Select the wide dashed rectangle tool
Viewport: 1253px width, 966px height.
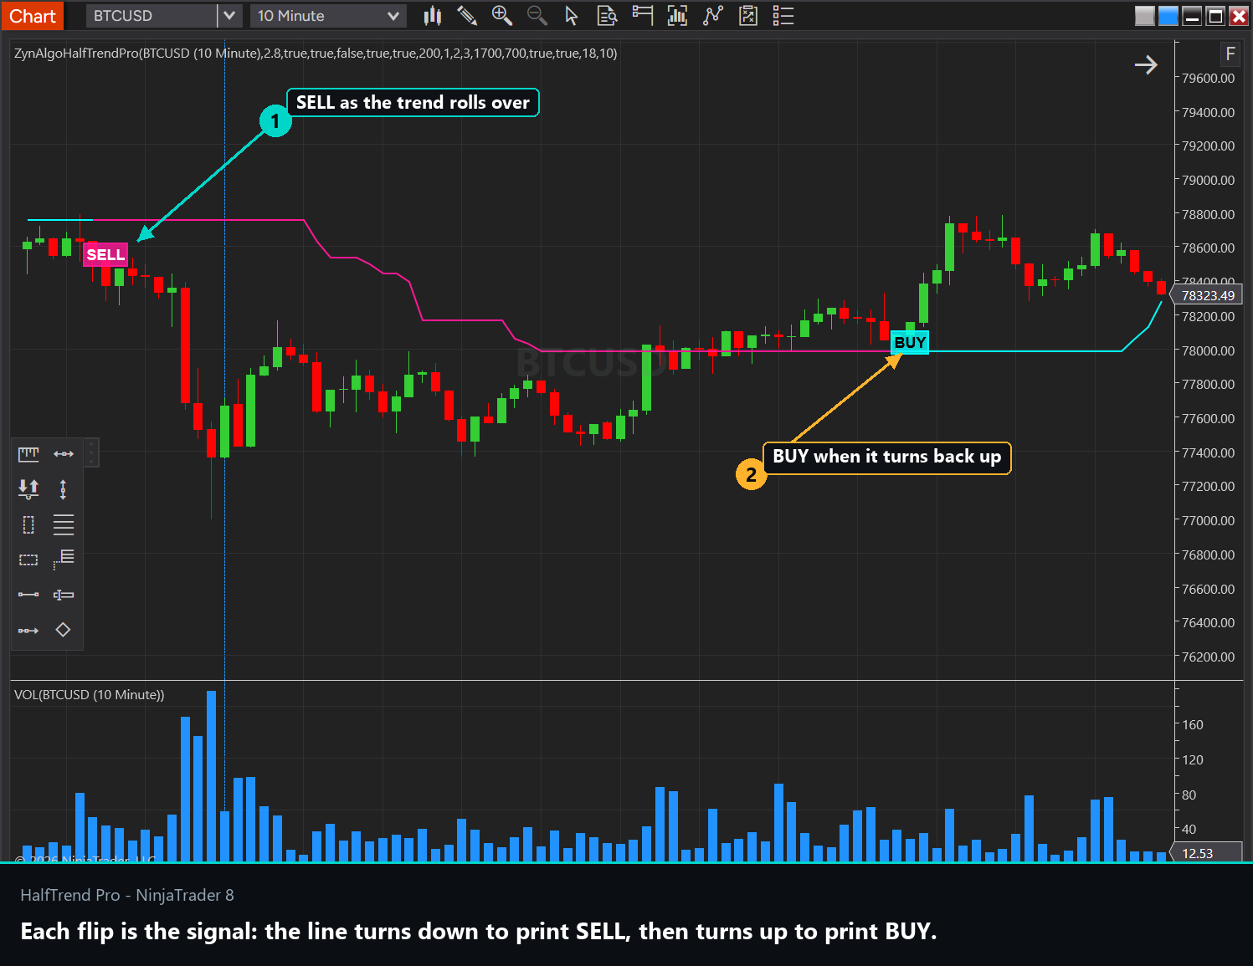pos(28,560)
